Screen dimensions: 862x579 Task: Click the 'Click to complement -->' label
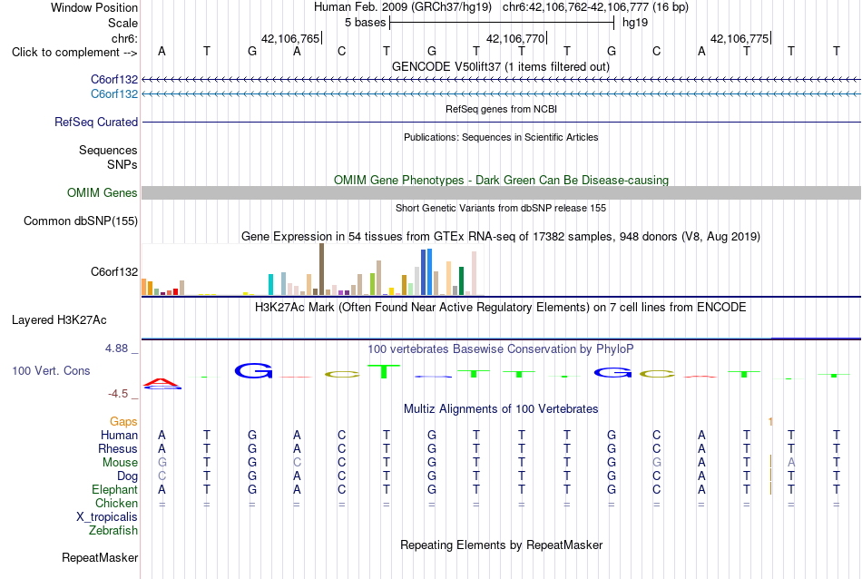[74, 53]
